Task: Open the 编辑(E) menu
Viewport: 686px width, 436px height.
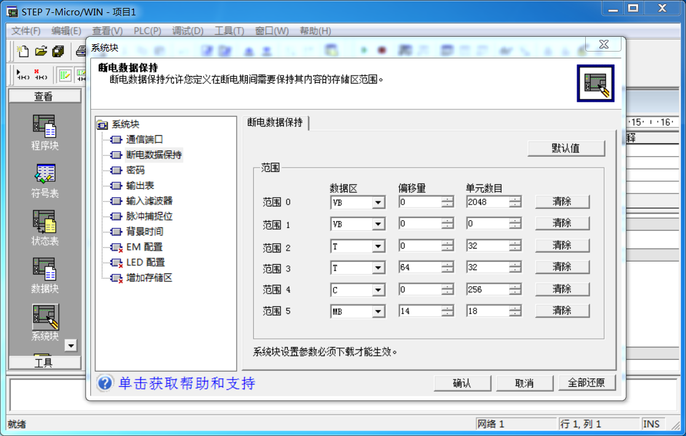Action: [x=66, y=31]
